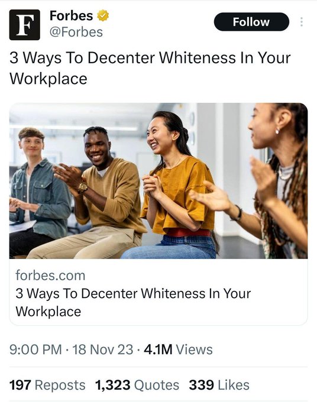Click the man's gold wristwatch in the photo
The height and width of the screenshot is (402, 317).
(83, 187)
